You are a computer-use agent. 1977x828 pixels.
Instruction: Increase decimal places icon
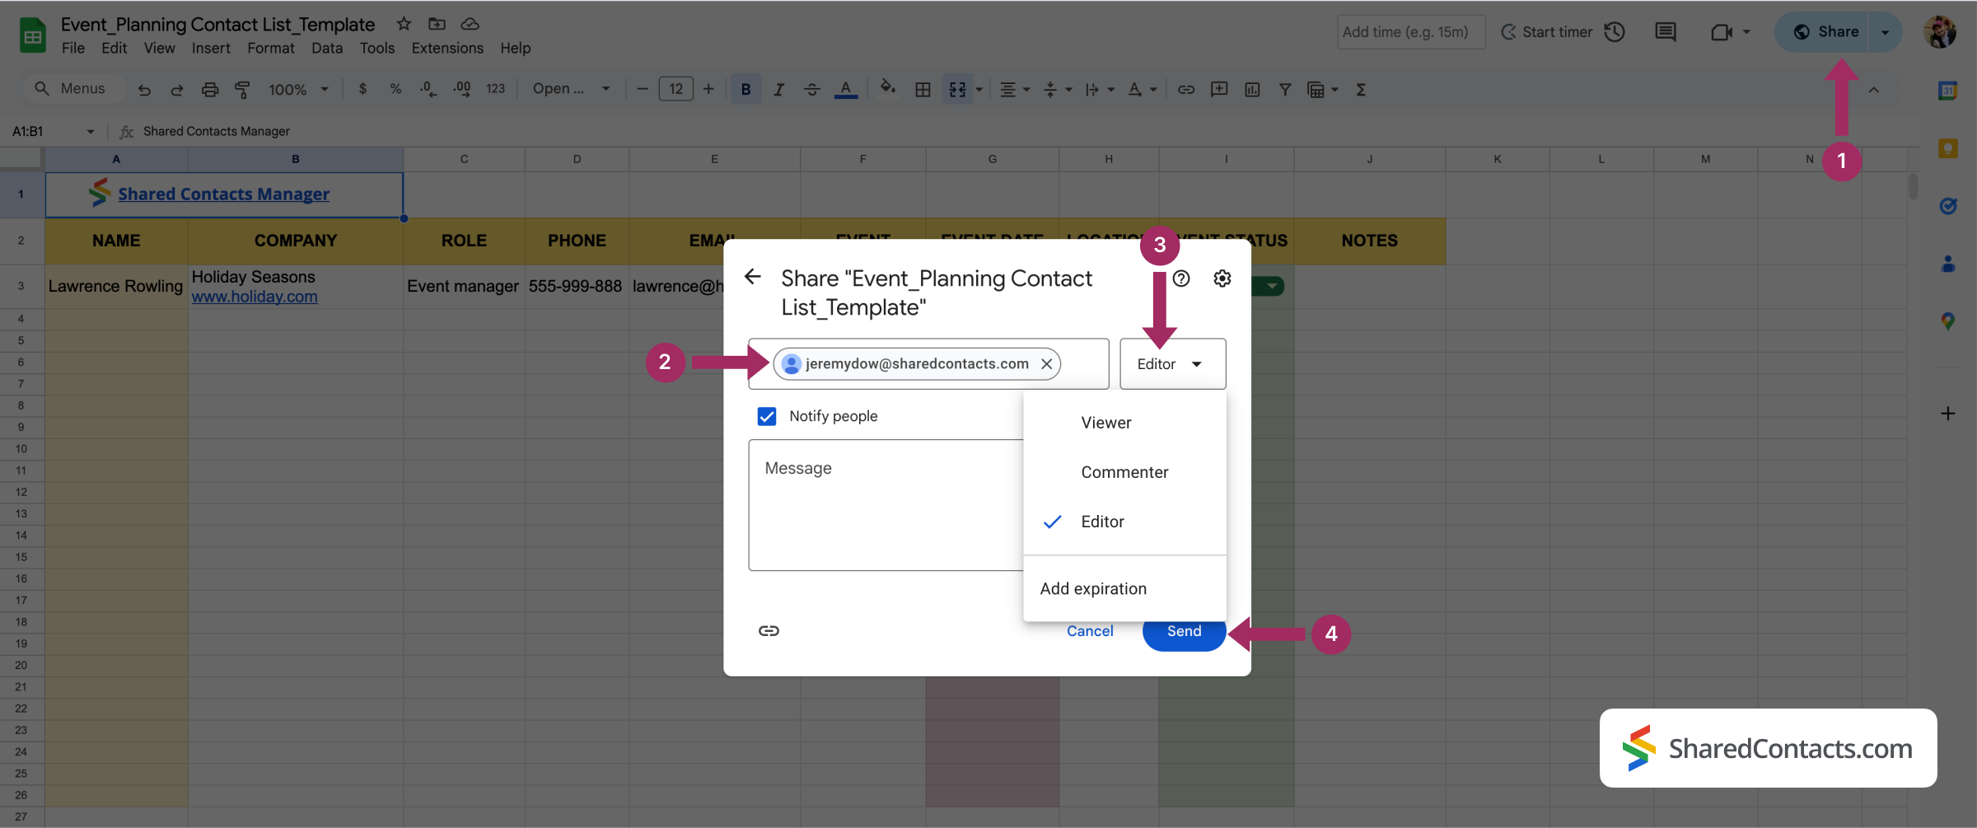[462, 89]
